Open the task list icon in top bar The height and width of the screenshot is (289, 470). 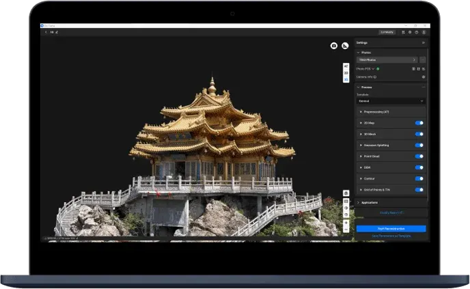(403, 32)
